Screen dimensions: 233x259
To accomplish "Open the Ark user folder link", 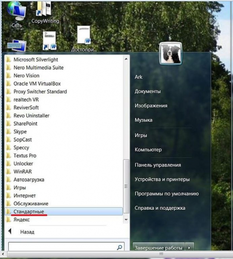I will pyautogui.click(x=139, y=77).
